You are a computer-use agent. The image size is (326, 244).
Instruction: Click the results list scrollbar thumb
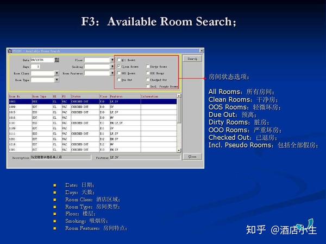tap(179, 111)
